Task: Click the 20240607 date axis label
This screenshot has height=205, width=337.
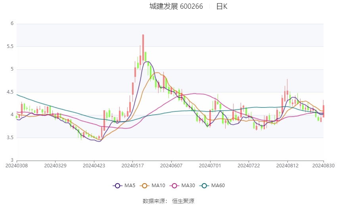Action: pyautogui.click(x=171, y=166)
